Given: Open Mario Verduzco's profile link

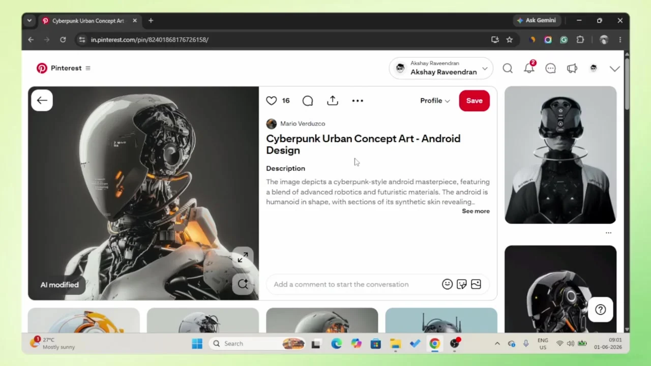Looking at the screenshot, I should pyautogui.click(x=303, y=124).
